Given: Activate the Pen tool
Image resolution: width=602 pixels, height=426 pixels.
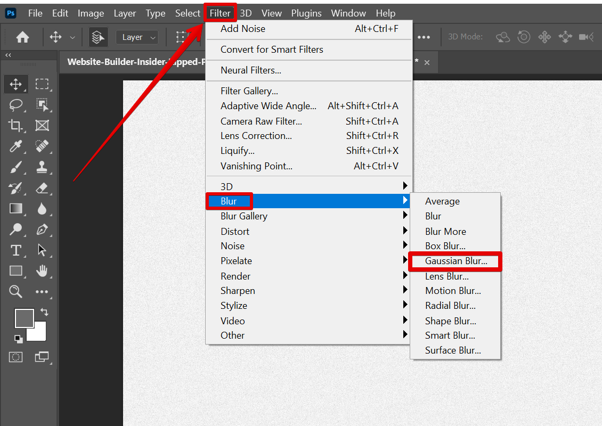Looking at the screenshot, I should coord(42,230).
